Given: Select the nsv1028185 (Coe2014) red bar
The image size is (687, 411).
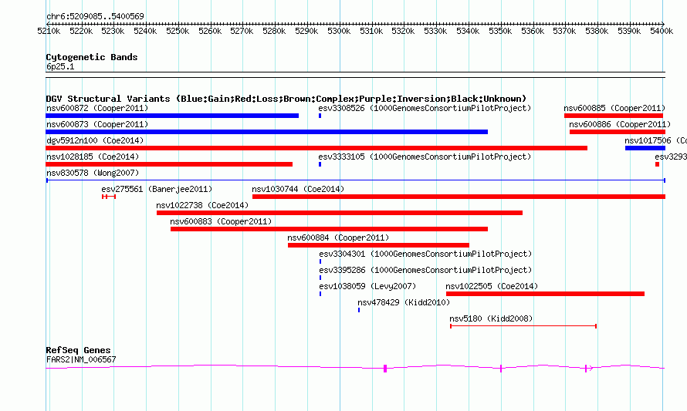Looking at the screenshot, I should coord(169,164).
